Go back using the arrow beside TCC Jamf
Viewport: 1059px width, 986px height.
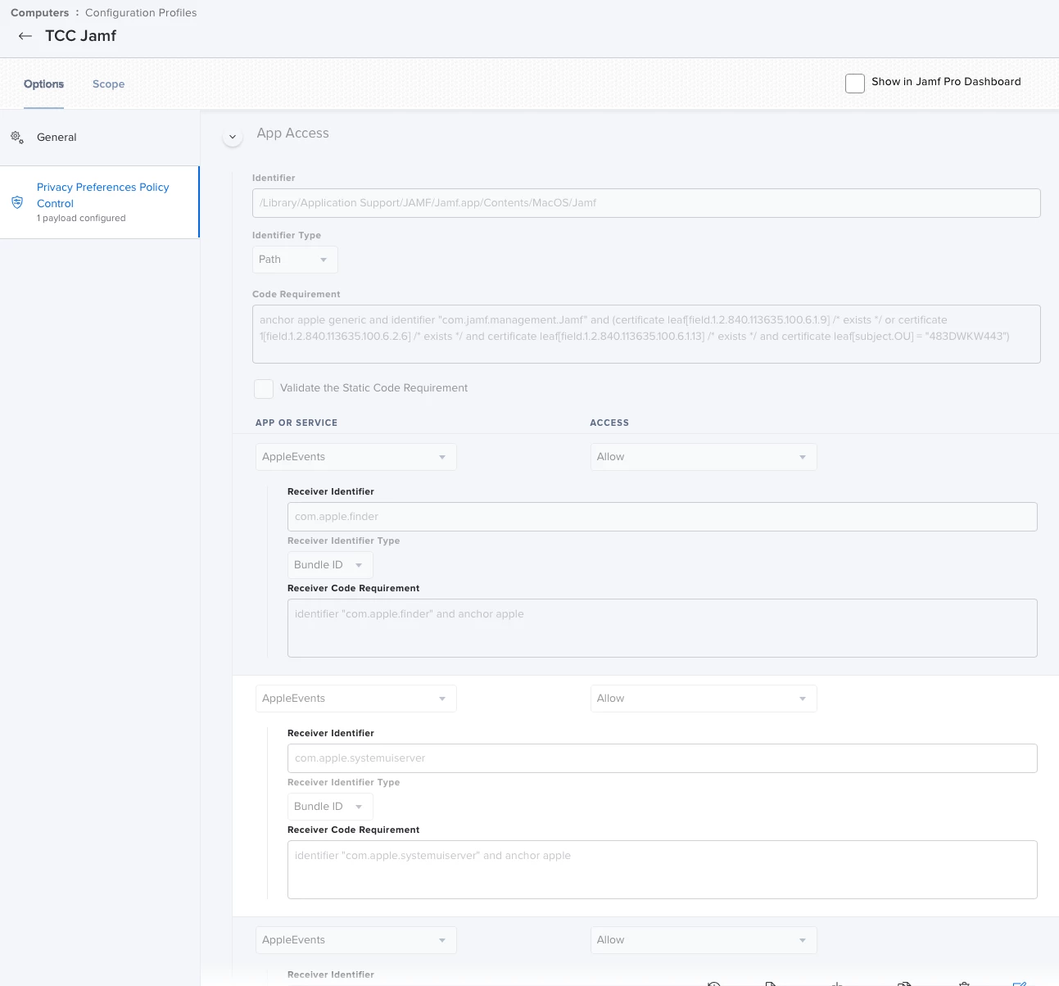tap(25, 36)
